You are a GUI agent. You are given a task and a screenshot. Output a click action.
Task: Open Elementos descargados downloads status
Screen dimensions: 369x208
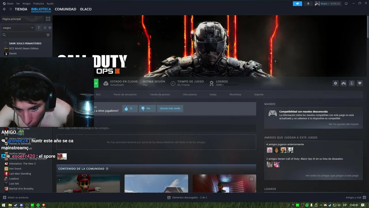coord(187,198)
